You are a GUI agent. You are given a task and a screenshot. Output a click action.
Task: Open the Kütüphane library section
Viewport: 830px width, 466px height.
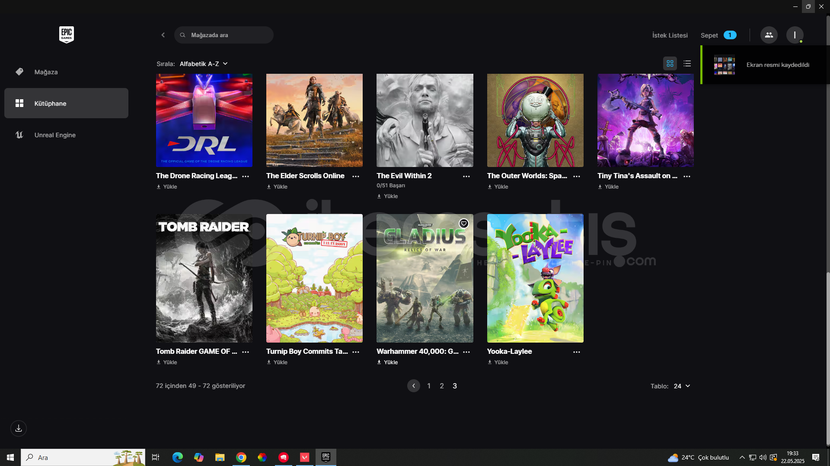[66, 103]
